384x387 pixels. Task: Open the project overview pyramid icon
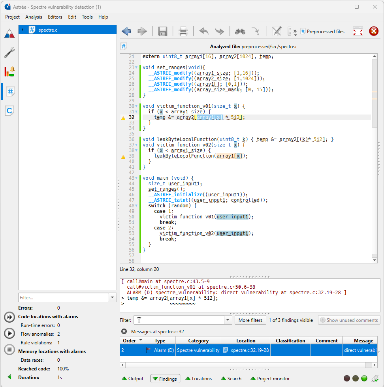[9, 34]
